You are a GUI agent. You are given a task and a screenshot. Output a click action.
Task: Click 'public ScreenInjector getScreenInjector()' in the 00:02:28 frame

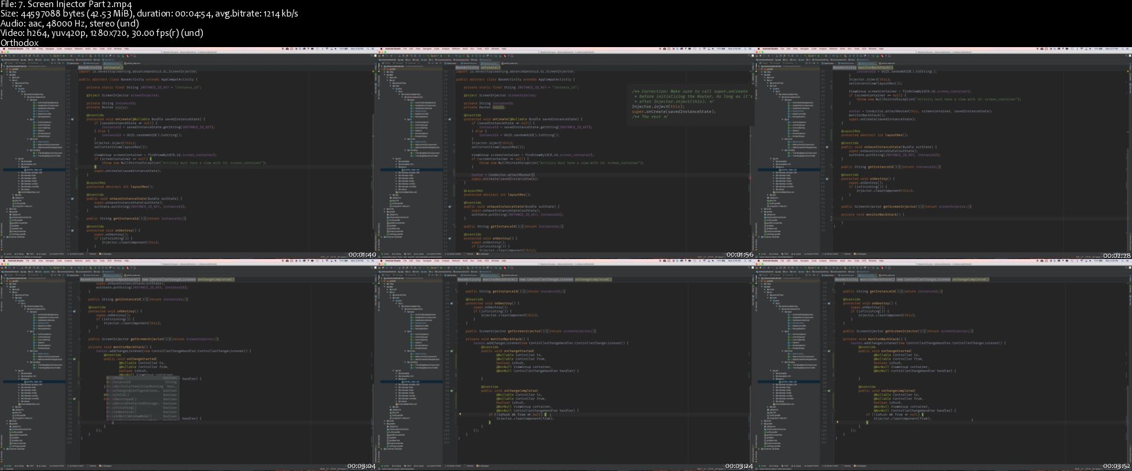tap(879, 207)
